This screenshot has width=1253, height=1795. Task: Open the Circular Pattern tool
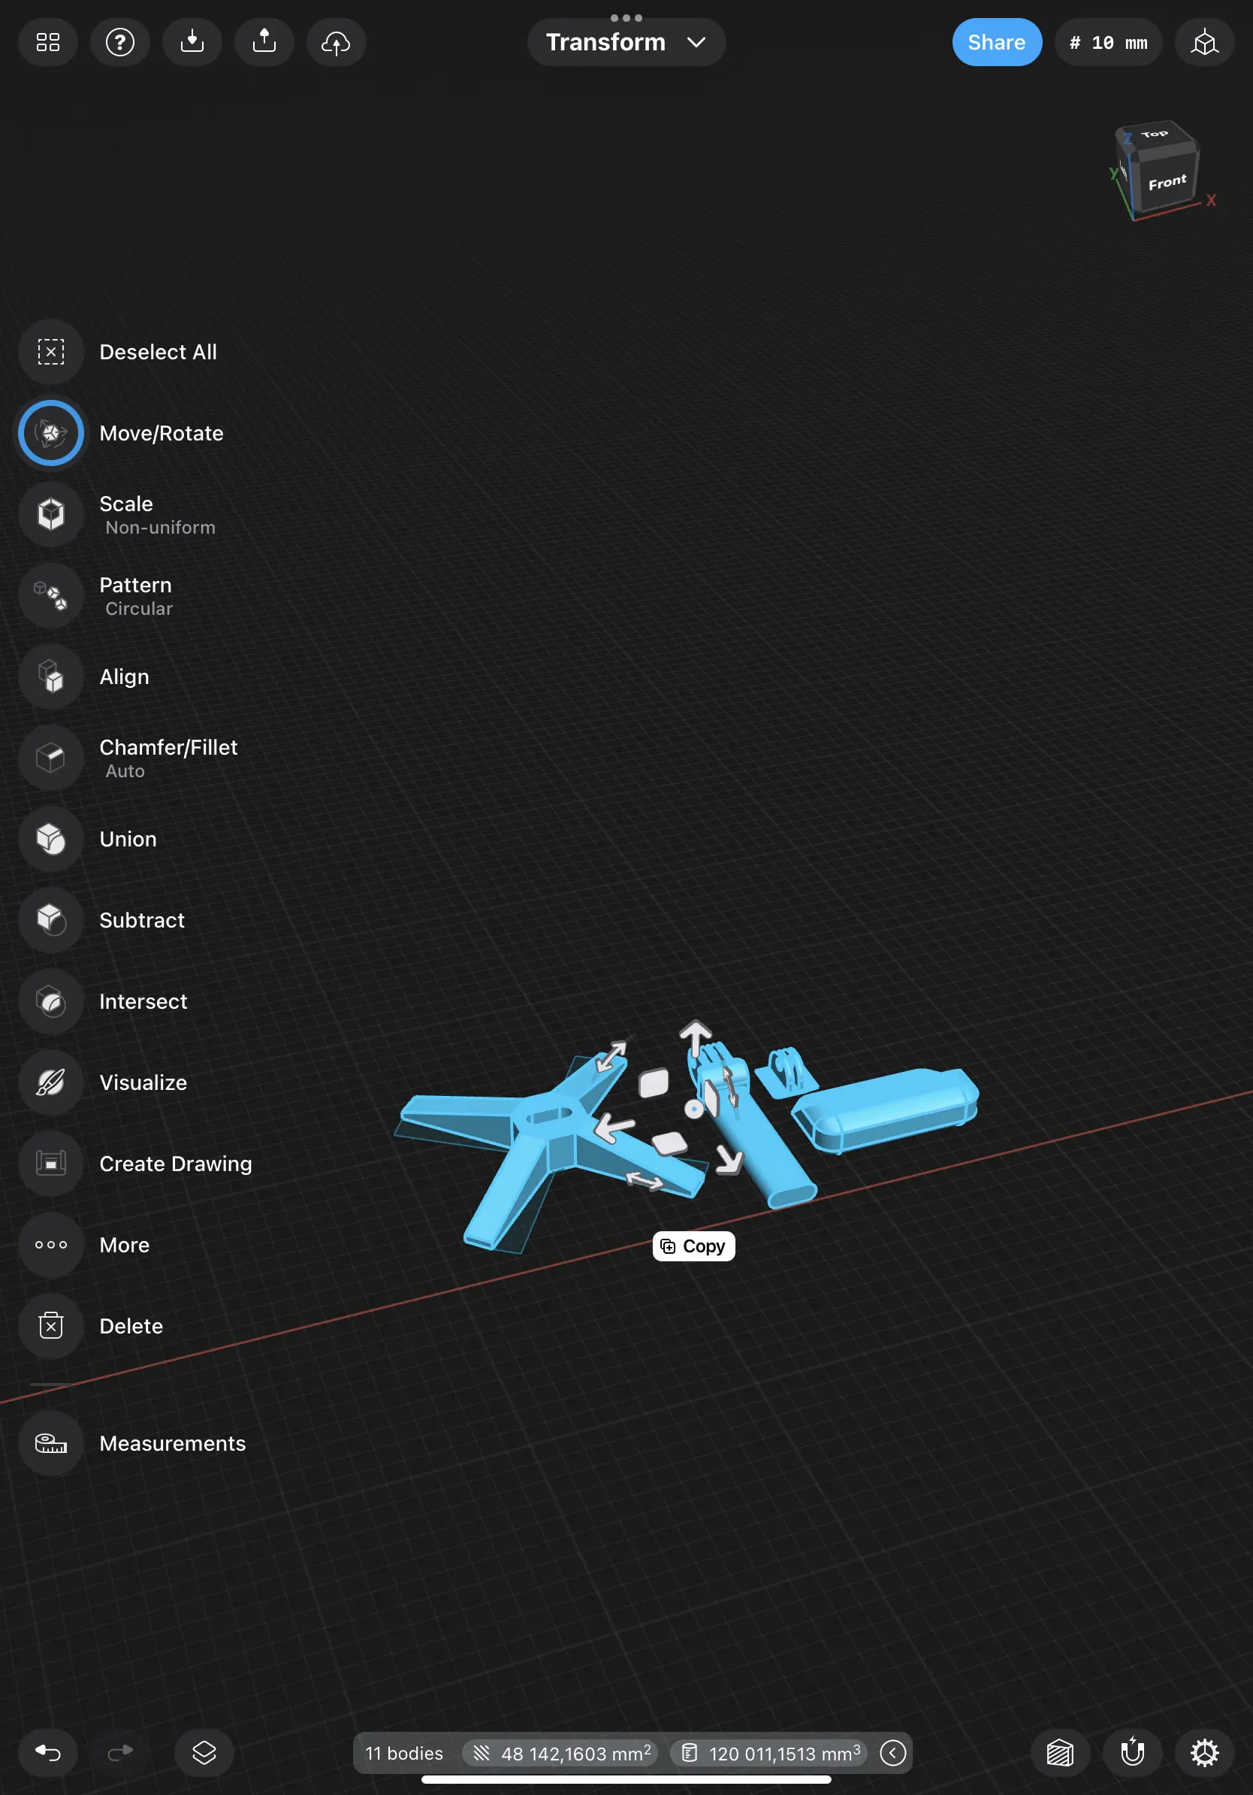[50, 596]
